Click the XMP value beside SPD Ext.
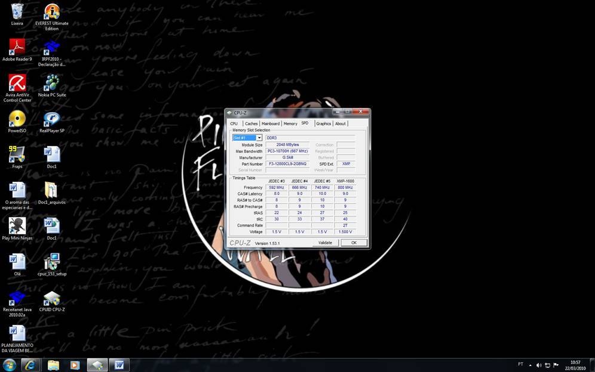This screenshot has height=372, width=595. coord(346,164)
